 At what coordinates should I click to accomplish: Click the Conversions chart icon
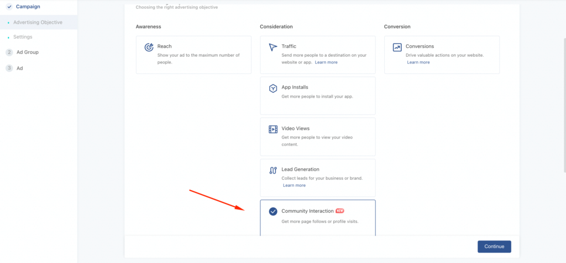397,47
